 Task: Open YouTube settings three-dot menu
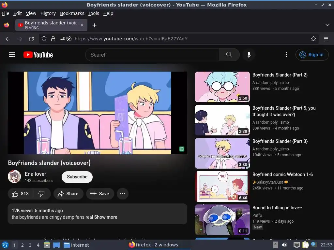[286, 55]
